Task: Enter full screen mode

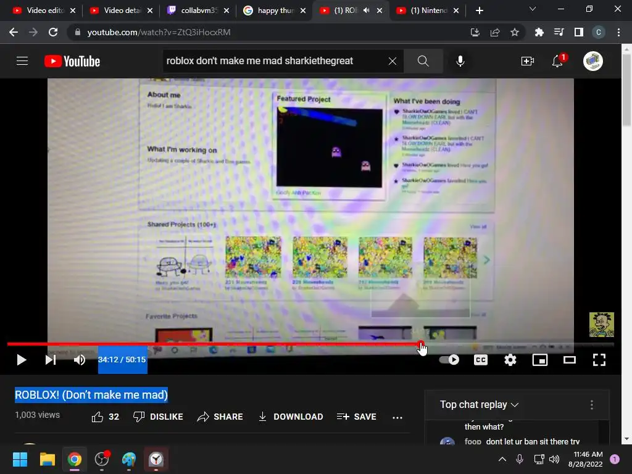Action: pyautogui.click(x=599, y=360)
